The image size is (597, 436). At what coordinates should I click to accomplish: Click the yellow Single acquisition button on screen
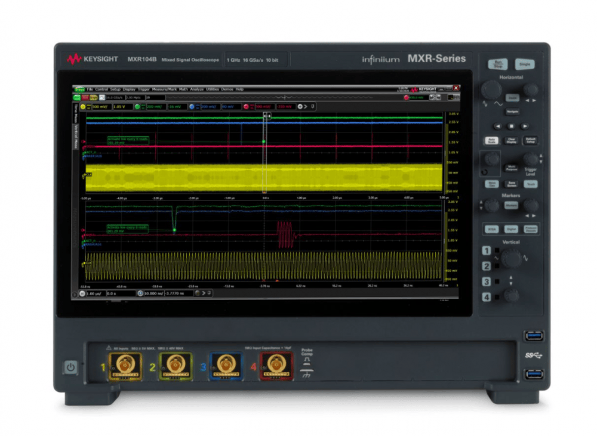pos(93,98)
